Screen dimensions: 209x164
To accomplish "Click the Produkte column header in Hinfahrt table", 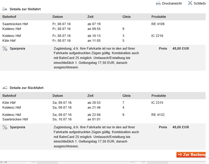I will [x=159, y=17].
